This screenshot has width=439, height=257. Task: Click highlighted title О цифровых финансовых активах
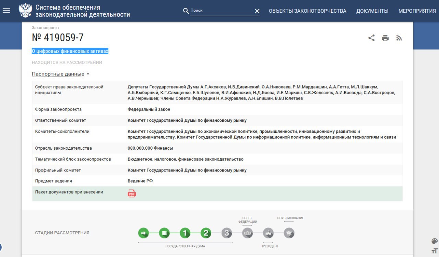(x=70, y=51)
